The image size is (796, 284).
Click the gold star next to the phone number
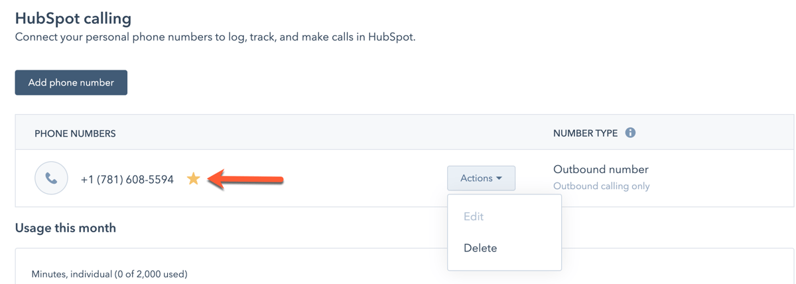click(193, 178)
